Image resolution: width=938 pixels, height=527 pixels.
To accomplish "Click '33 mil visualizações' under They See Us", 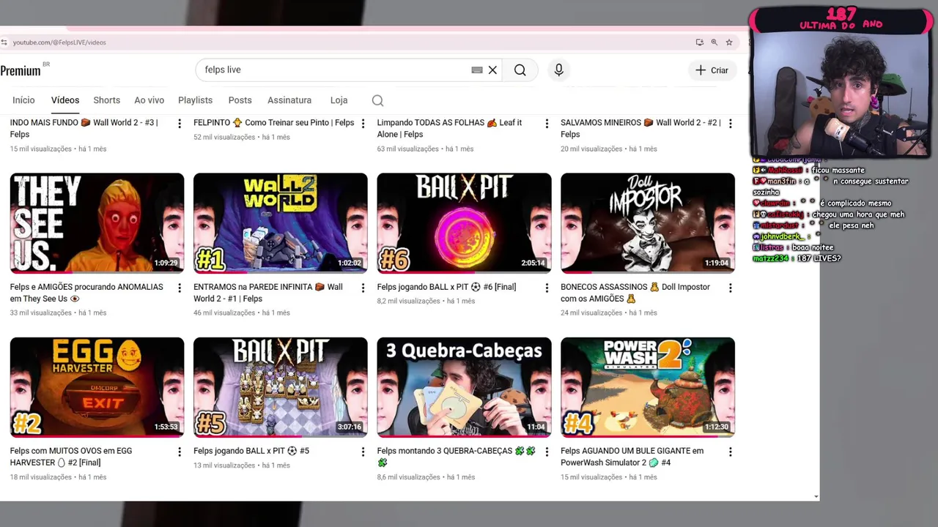I will (41, 313).
